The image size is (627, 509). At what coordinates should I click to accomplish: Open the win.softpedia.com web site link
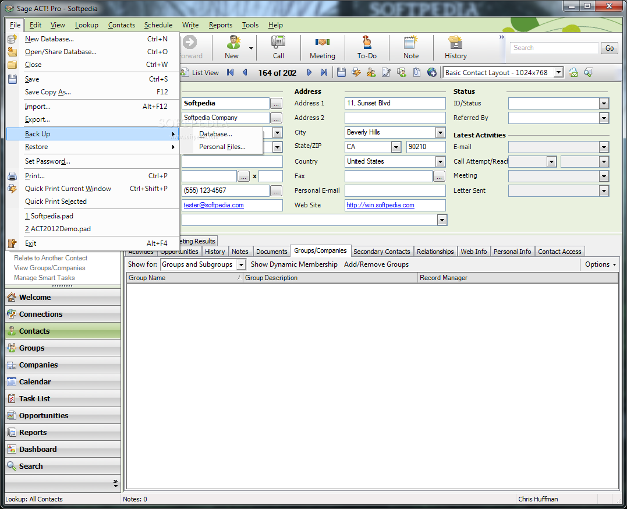(380, 205)
